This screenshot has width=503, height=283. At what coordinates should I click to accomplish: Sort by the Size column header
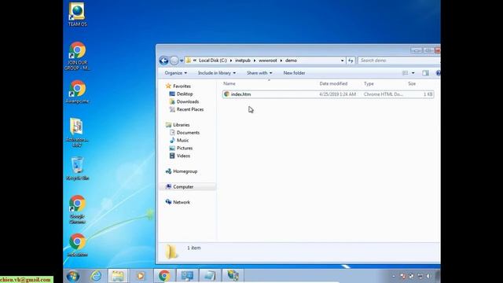click(412, 84)
